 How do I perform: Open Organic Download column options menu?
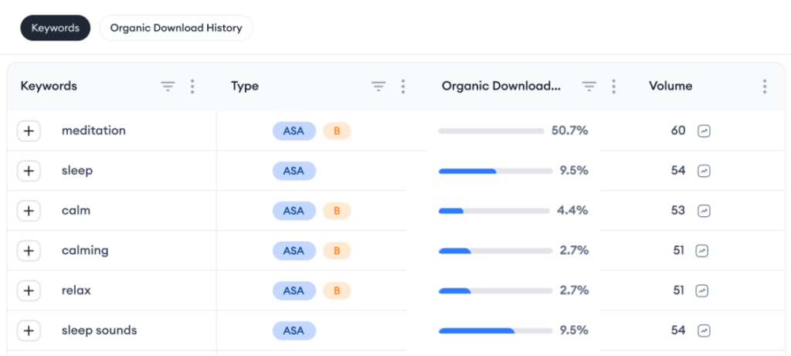coord(613,86)
